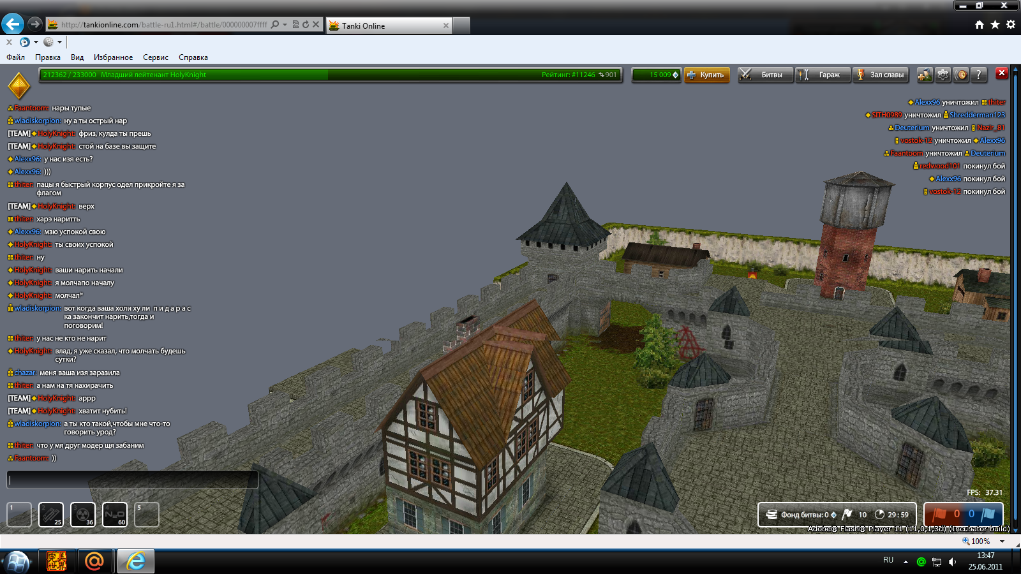
Task: Activate double armor supply slot 2
Action: coord(51,515)
